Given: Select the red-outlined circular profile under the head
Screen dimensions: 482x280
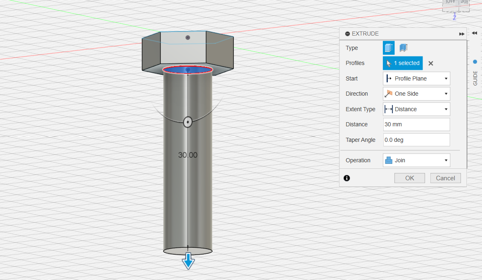Looking at the screenshot, I should (x=188, y=70).
